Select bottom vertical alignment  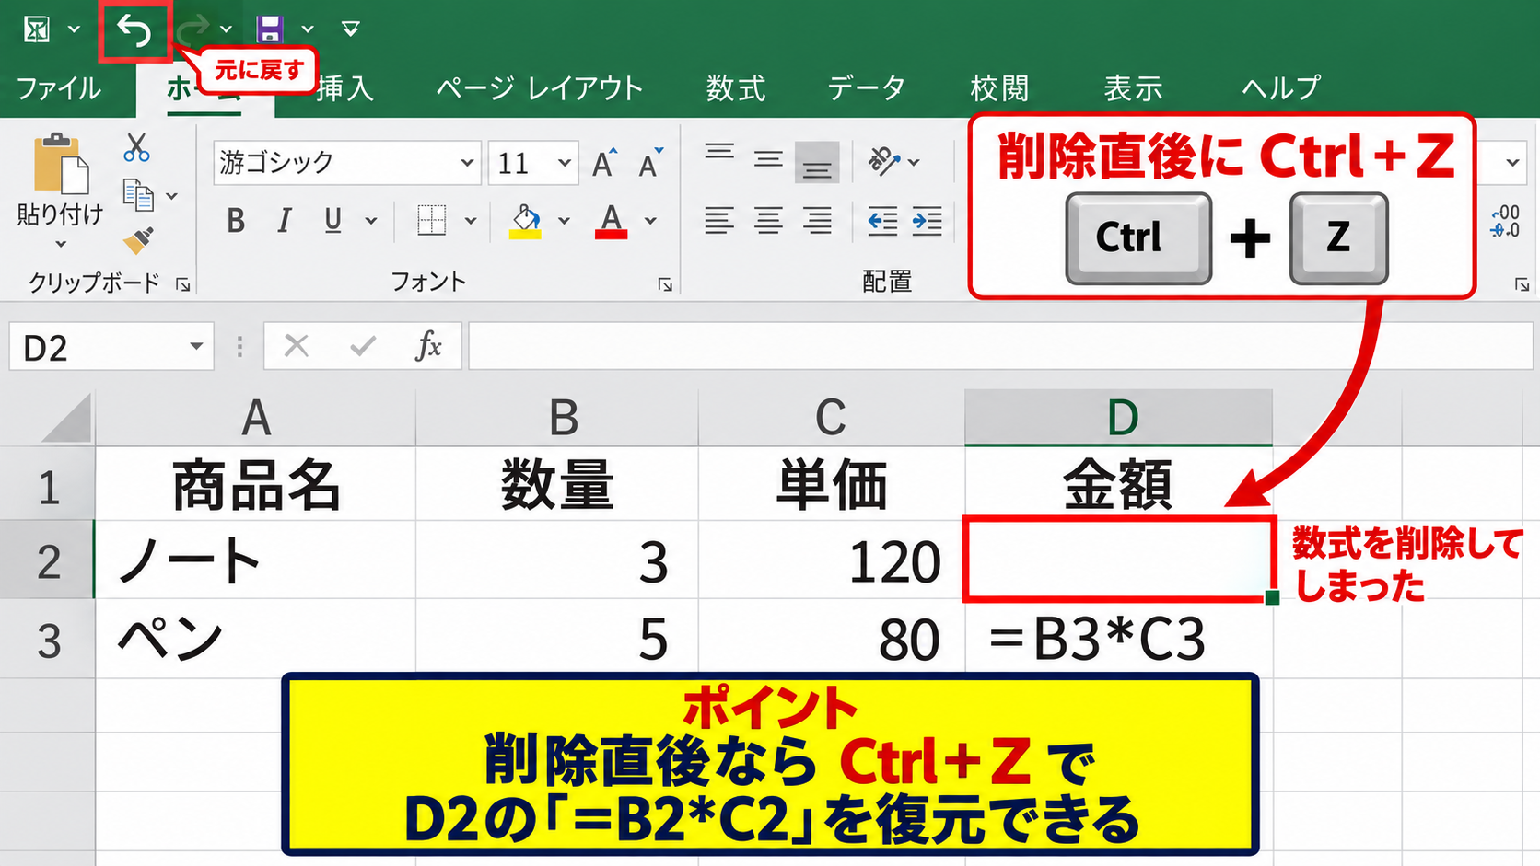pyautogui.click(x=817, y=163)
